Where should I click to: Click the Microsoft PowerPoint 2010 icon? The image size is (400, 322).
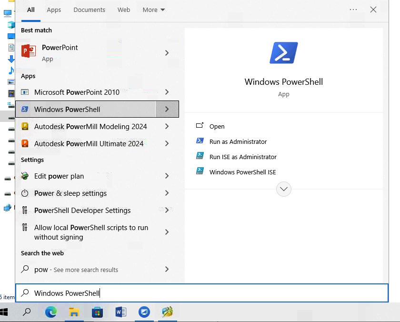click(25, 92)
